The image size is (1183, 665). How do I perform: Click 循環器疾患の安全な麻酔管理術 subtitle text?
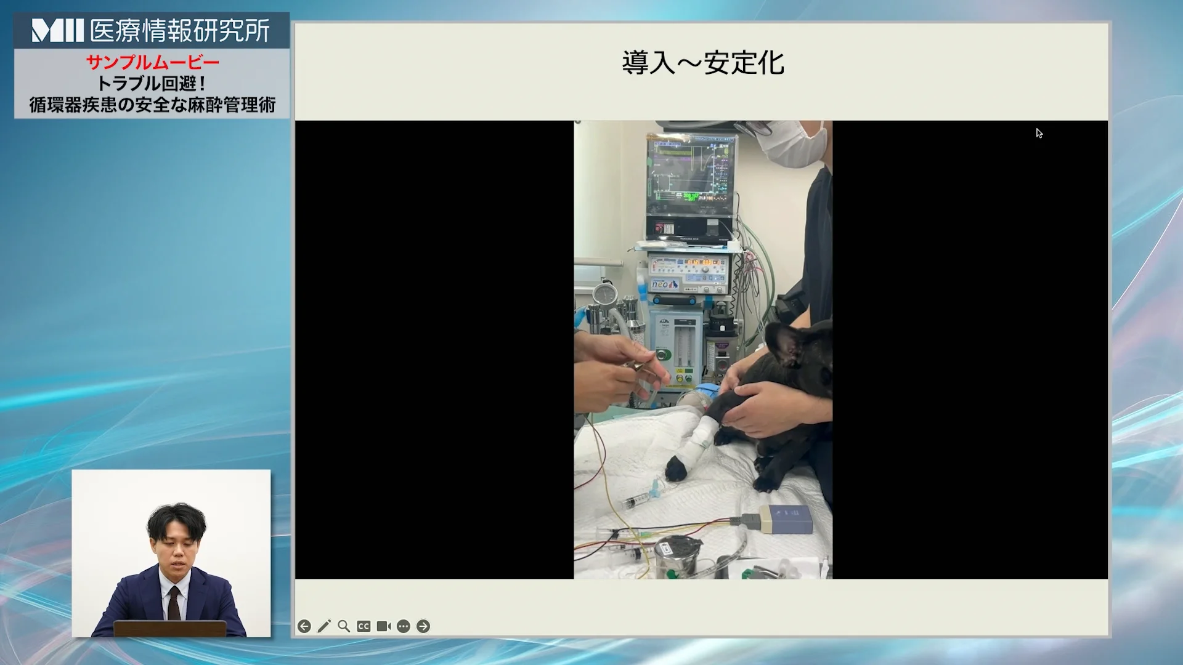[152, 105]
